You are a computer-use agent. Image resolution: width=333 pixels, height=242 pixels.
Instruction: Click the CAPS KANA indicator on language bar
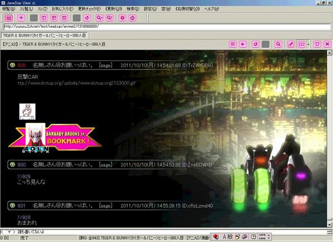(x=263, y=236)
